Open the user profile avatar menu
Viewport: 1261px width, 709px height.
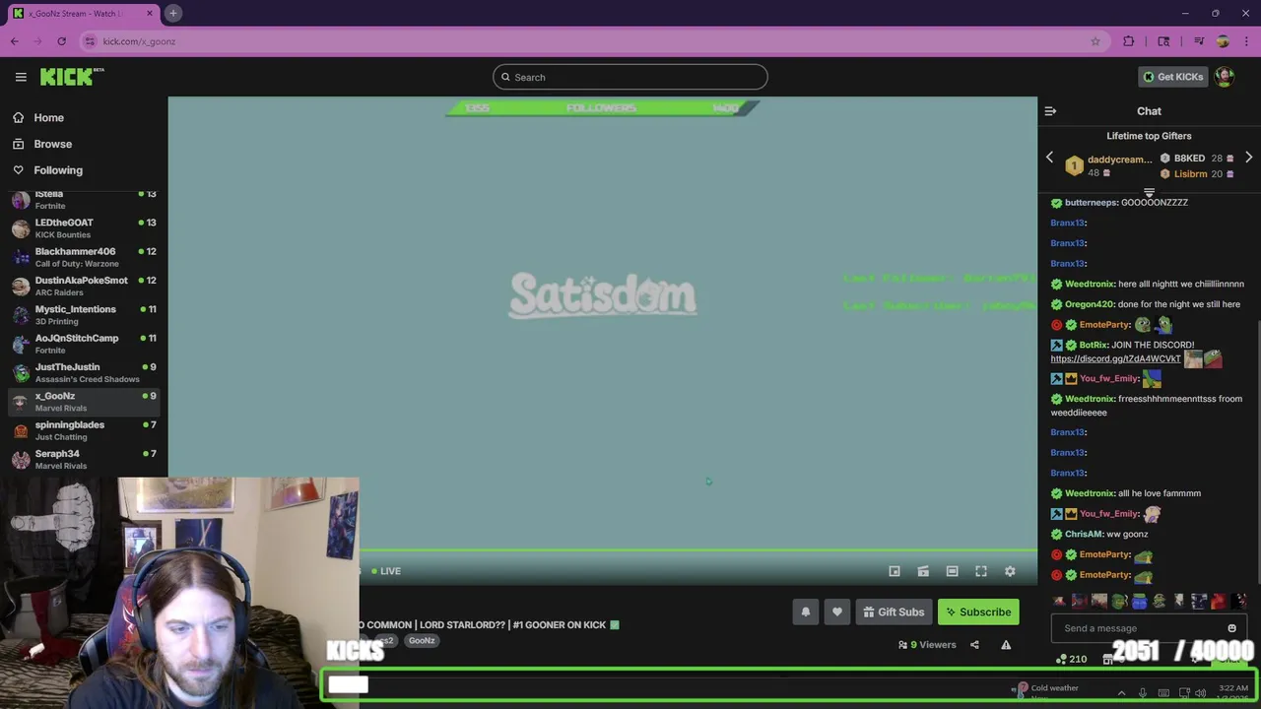tap(1225, 77)
